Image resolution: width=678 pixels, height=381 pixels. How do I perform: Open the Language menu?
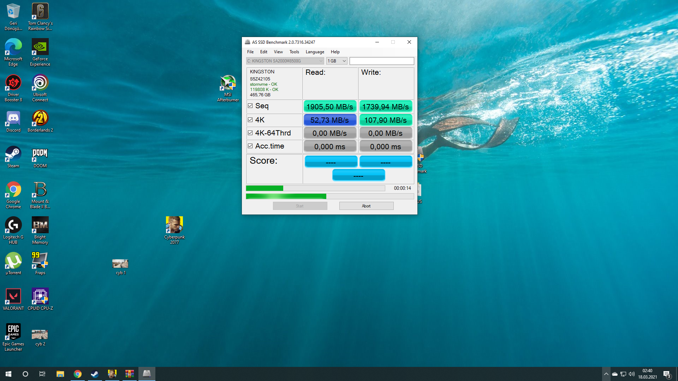(315, 52)
